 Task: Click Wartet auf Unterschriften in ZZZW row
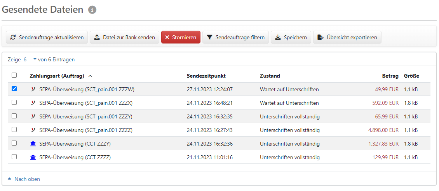coord(289,89)
